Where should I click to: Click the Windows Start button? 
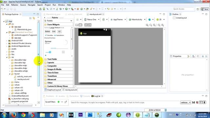coord(4,115)
